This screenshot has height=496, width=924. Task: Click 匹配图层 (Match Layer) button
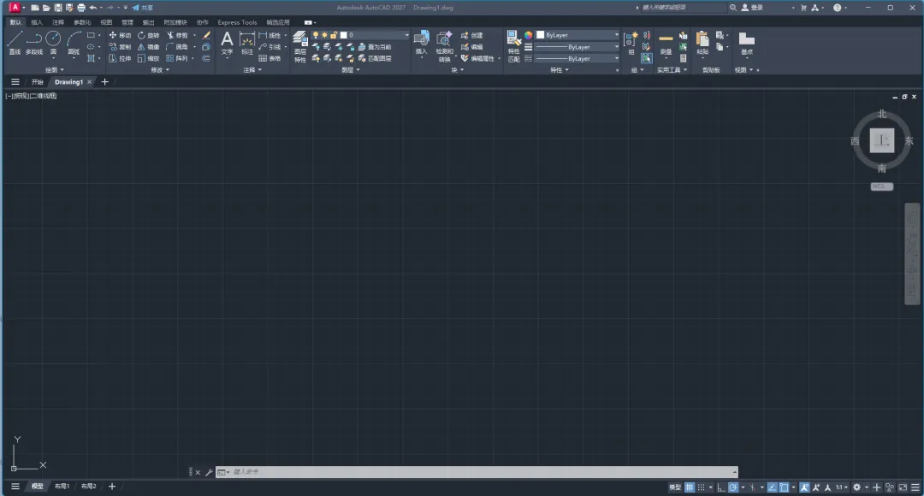pos(374,58)
